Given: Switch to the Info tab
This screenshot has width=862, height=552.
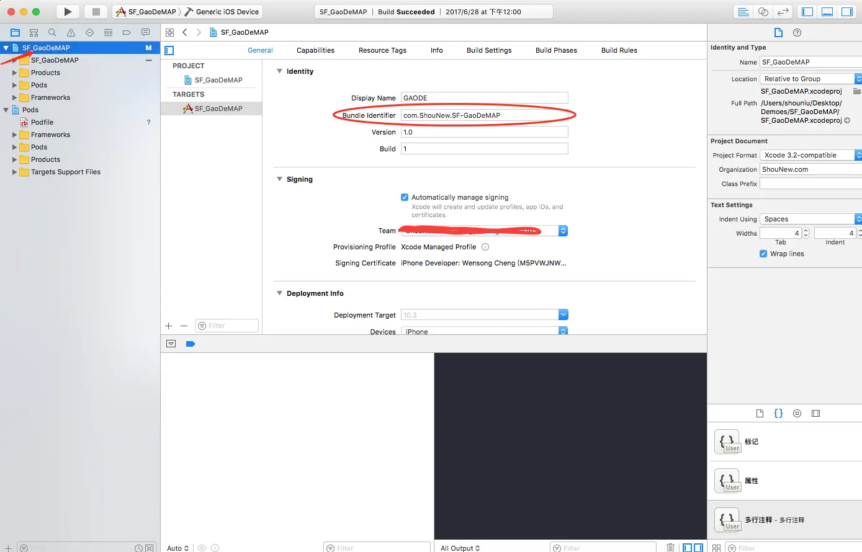Looking at the screenshot, I should [x=437, y=50].
